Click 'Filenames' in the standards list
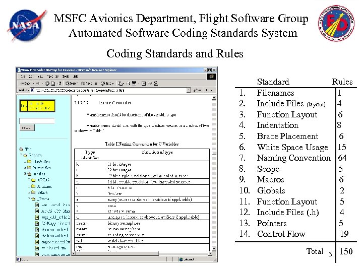The height and width of the screenshot is (272, 363). click(275, 93)
